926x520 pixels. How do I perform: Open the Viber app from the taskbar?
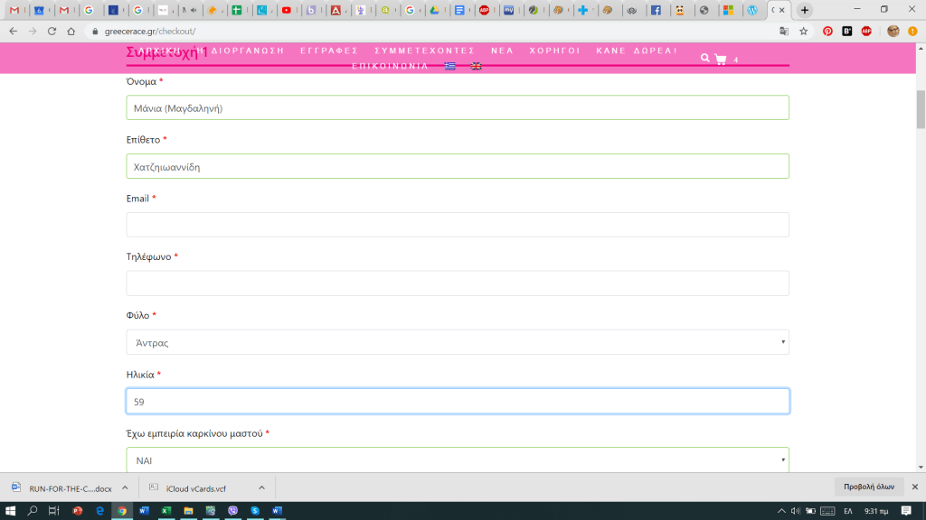coord(233,511)
